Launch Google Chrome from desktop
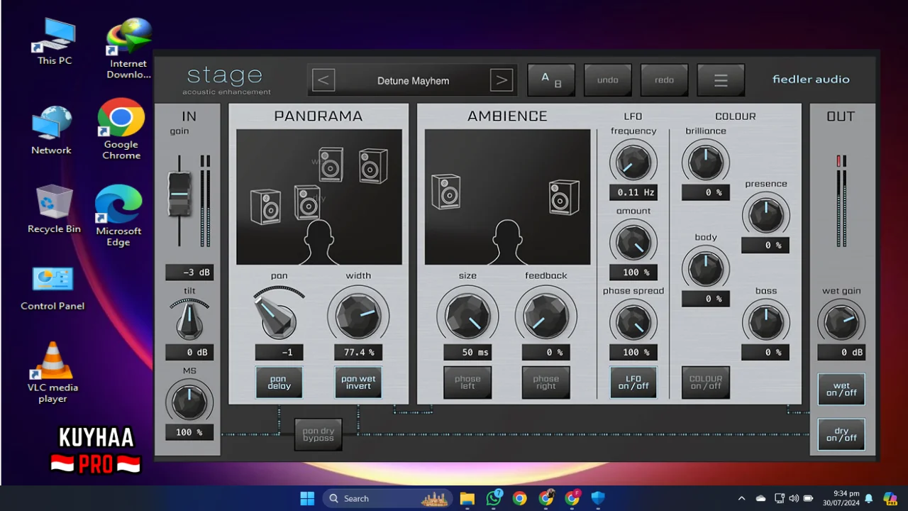Image resolution: width=908 pixels, height=511 pixels. [x=121, y=129]
